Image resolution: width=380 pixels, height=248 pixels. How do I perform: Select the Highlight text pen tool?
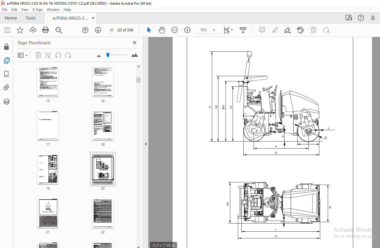[275, 30]
